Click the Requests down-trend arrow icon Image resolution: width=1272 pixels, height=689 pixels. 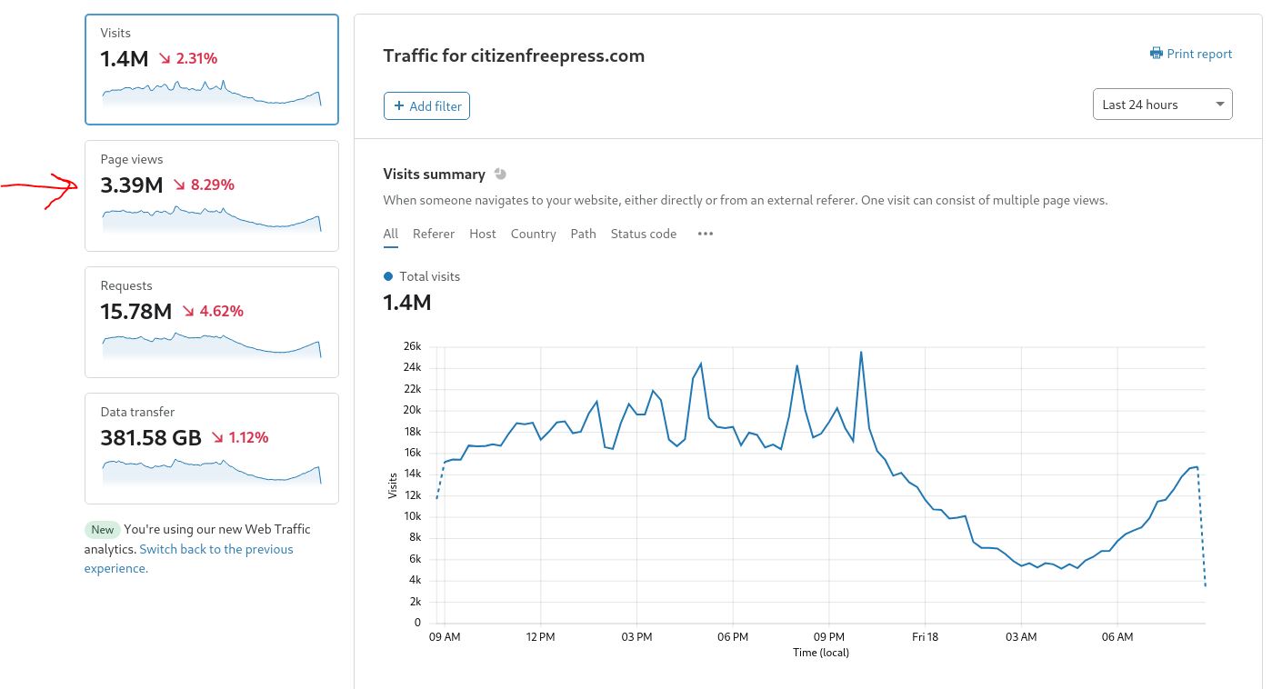pyautogui.click(x=188, y=311)
